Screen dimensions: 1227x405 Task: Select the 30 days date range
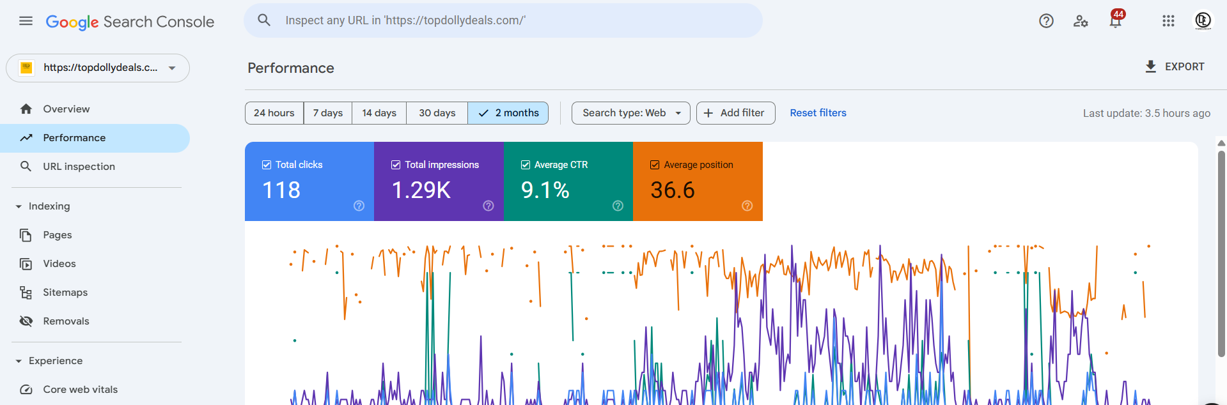click(x=437, y=113)
